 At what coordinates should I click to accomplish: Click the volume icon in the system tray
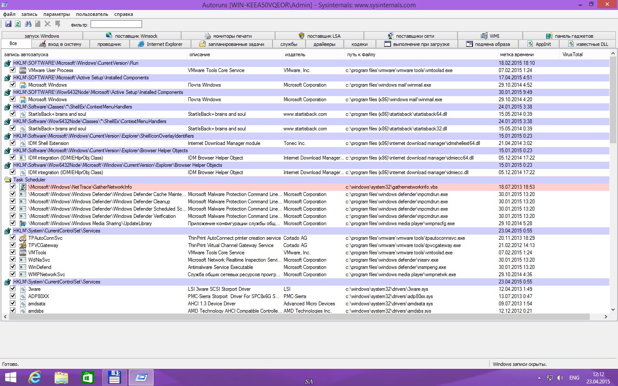click(x=560, y=378)
